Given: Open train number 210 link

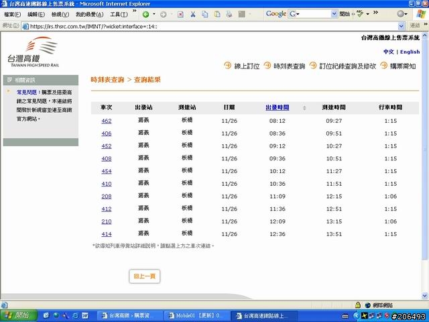Looking at the screenshot, I should [x=107, y=221].
